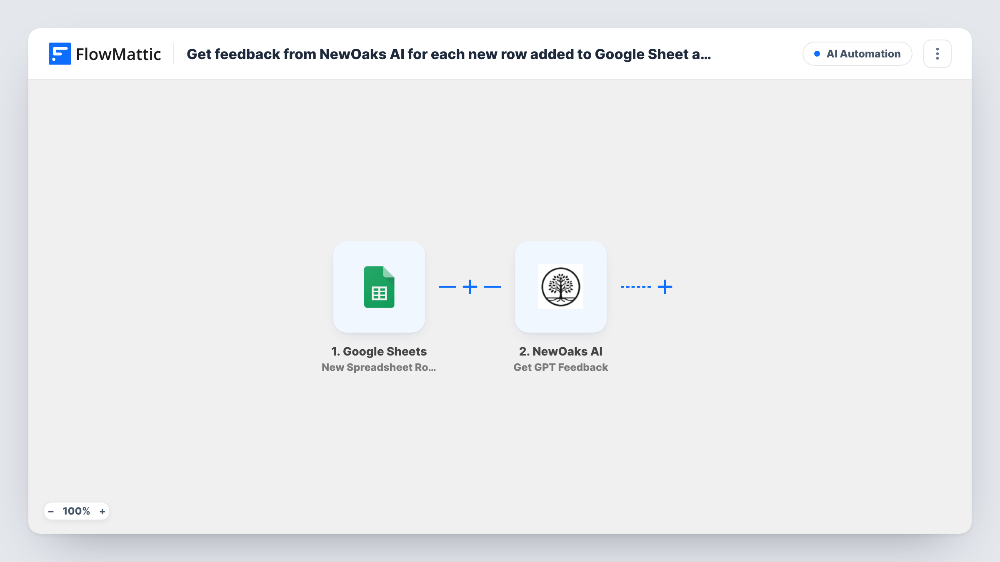The image size is (1000, 562).
Task: Click the '1. Google Sheets' label
Action: [x=379, y=351]
